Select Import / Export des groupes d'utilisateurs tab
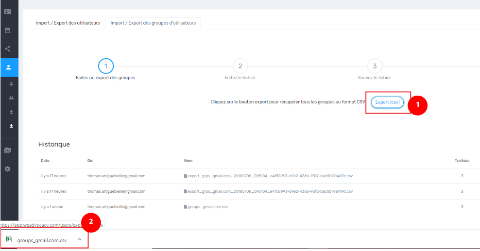The width and height of the screenshot is (480, 251). (153, 23)
